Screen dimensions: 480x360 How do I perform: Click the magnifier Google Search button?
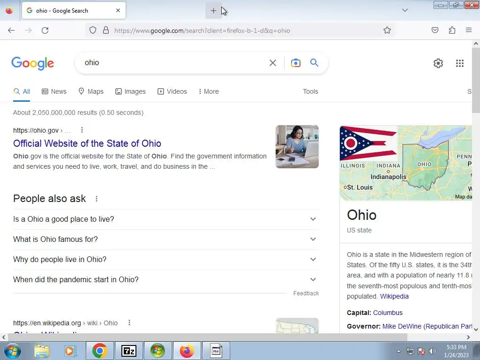tap(315, 63)
